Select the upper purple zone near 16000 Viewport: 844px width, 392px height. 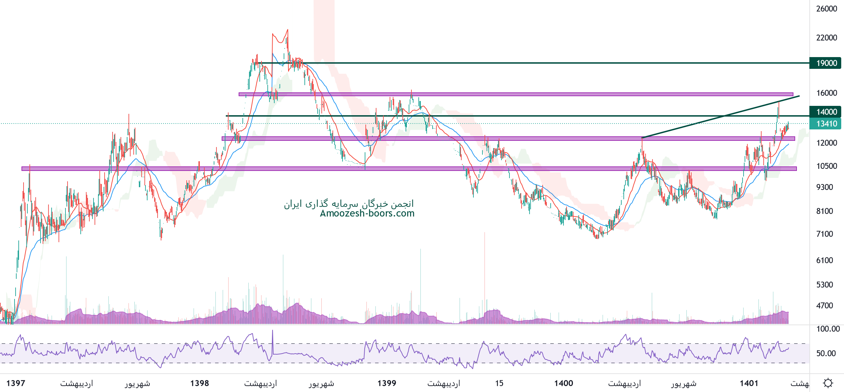point(554,94)
